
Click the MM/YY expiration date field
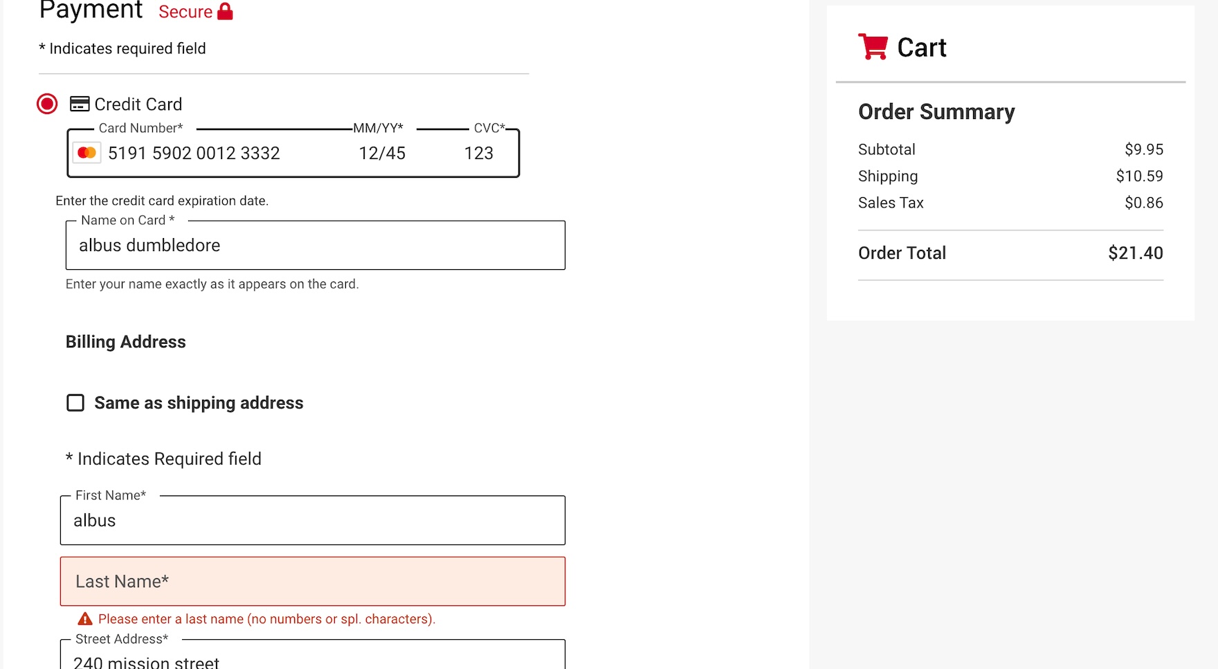(x=382, y=153)
